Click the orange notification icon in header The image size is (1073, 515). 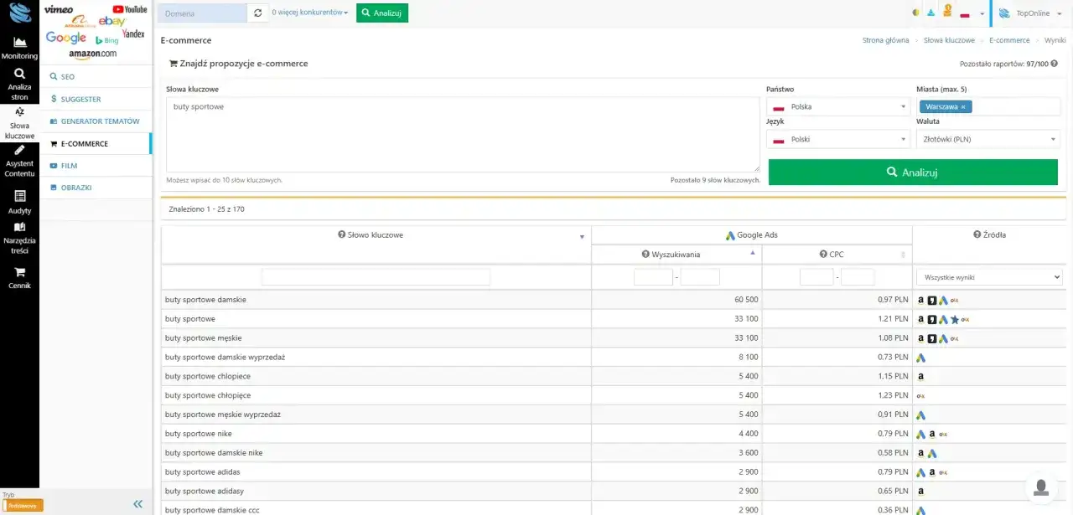(947, 12)
